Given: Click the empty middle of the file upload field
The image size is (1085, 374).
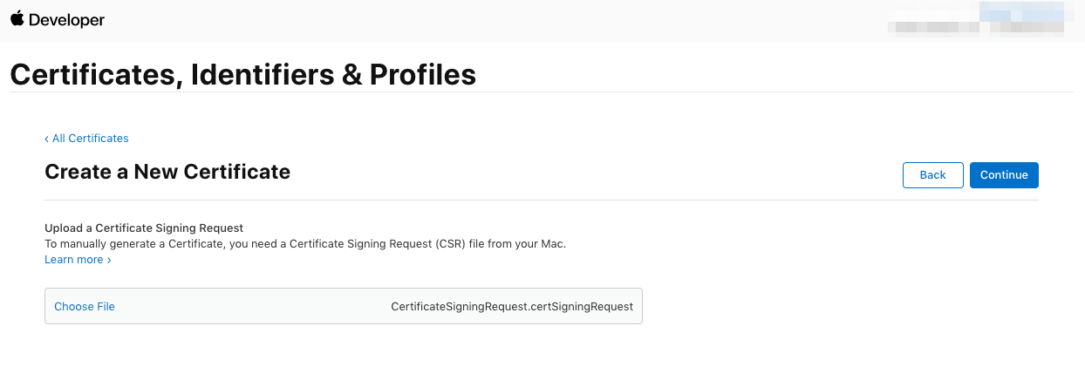Looking at the screenshot, I should tap(253, 307).
